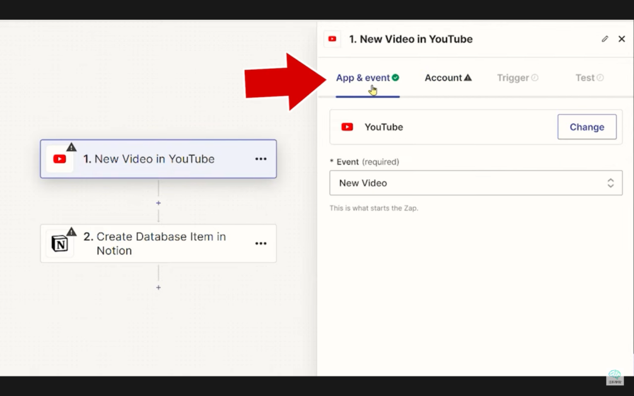Viewport: 634px width, 396px height.
Task: Switch to the Account tab
Action: click(x=447, y=78)
